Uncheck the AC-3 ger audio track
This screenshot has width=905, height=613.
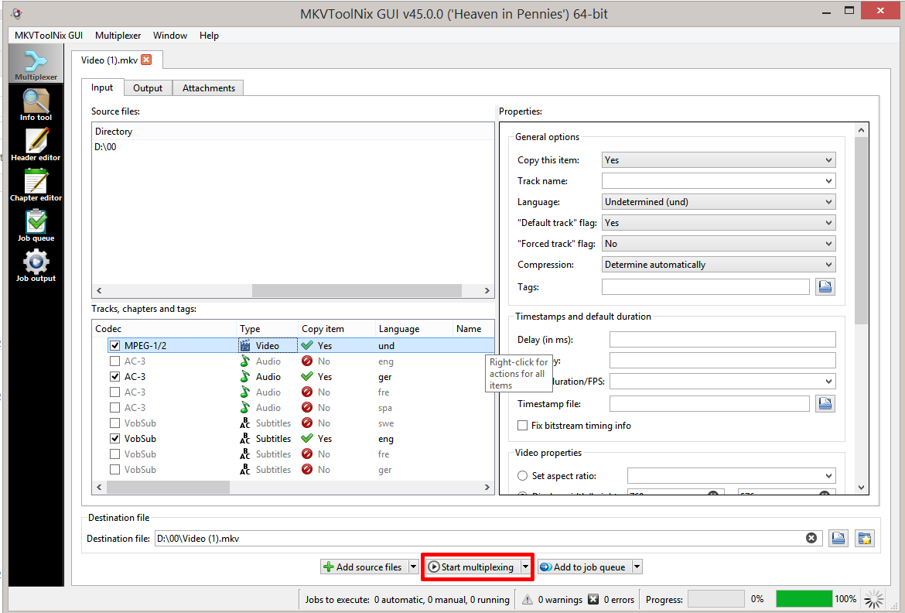click(114, 377)
